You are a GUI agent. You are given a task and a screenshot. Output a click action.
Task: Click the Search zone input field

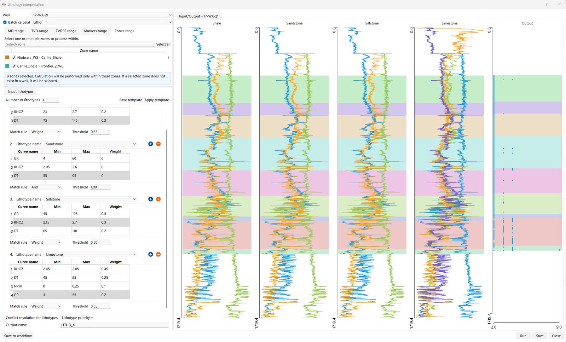(x=80, y=44)
